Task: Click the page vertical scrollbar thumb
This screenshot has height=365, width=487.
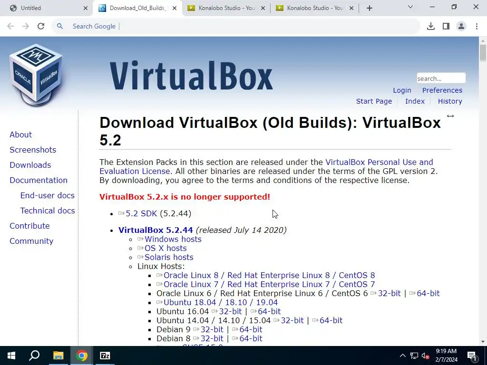Action: point(483,53)
